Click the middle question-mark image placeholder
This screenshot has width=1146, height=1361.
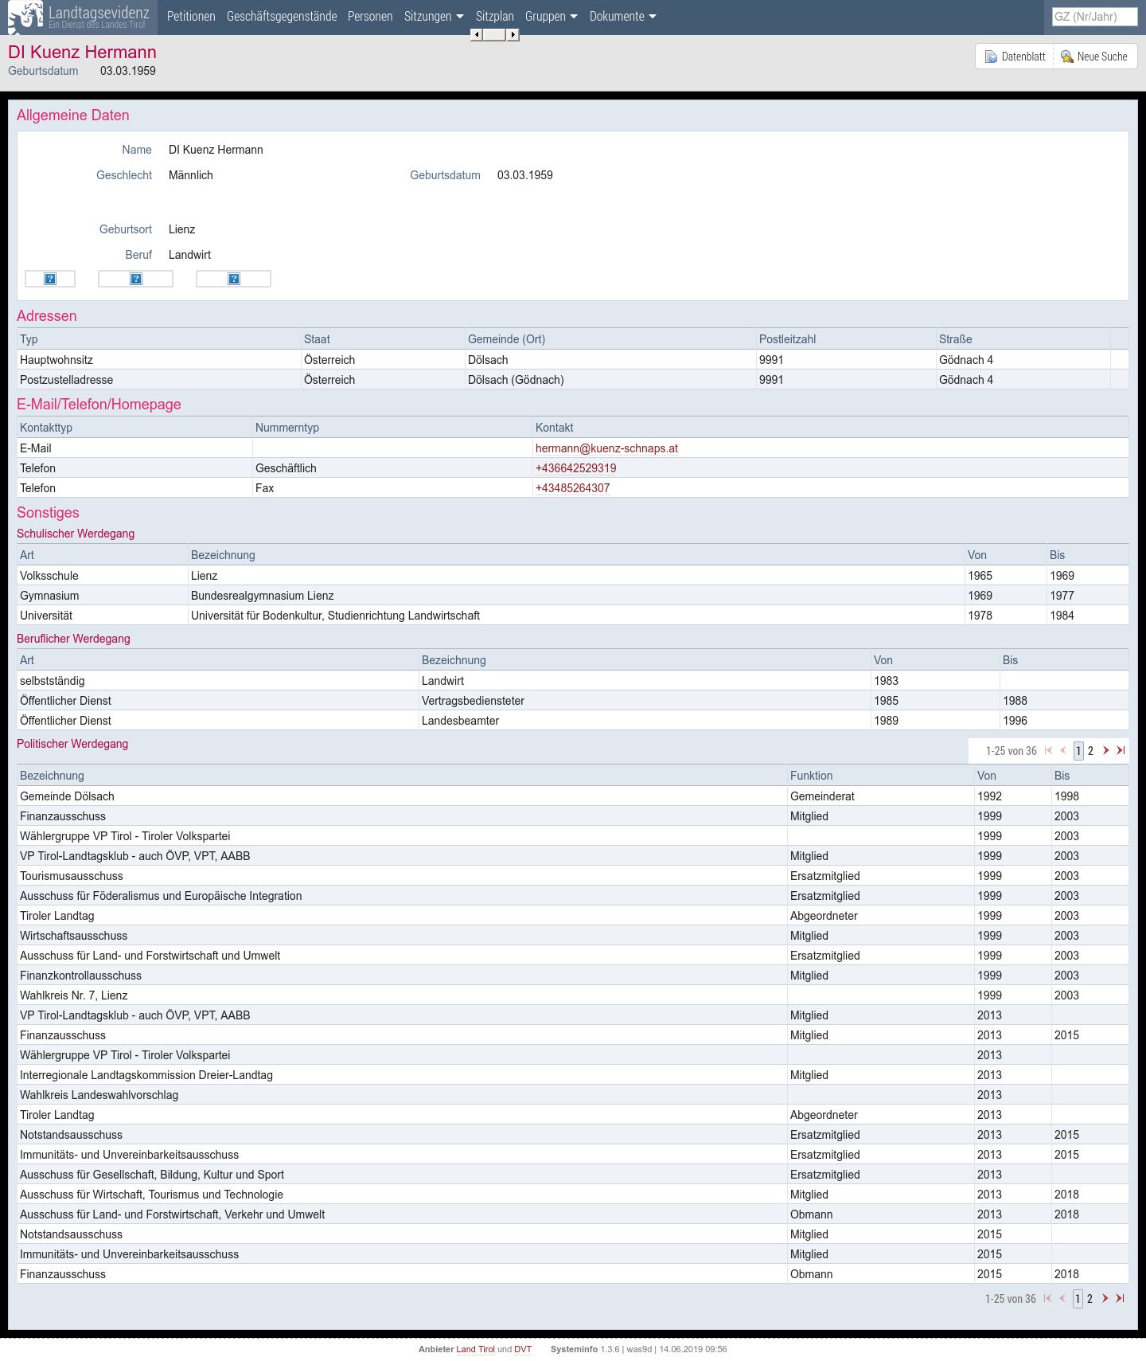(x=136, y=279)
